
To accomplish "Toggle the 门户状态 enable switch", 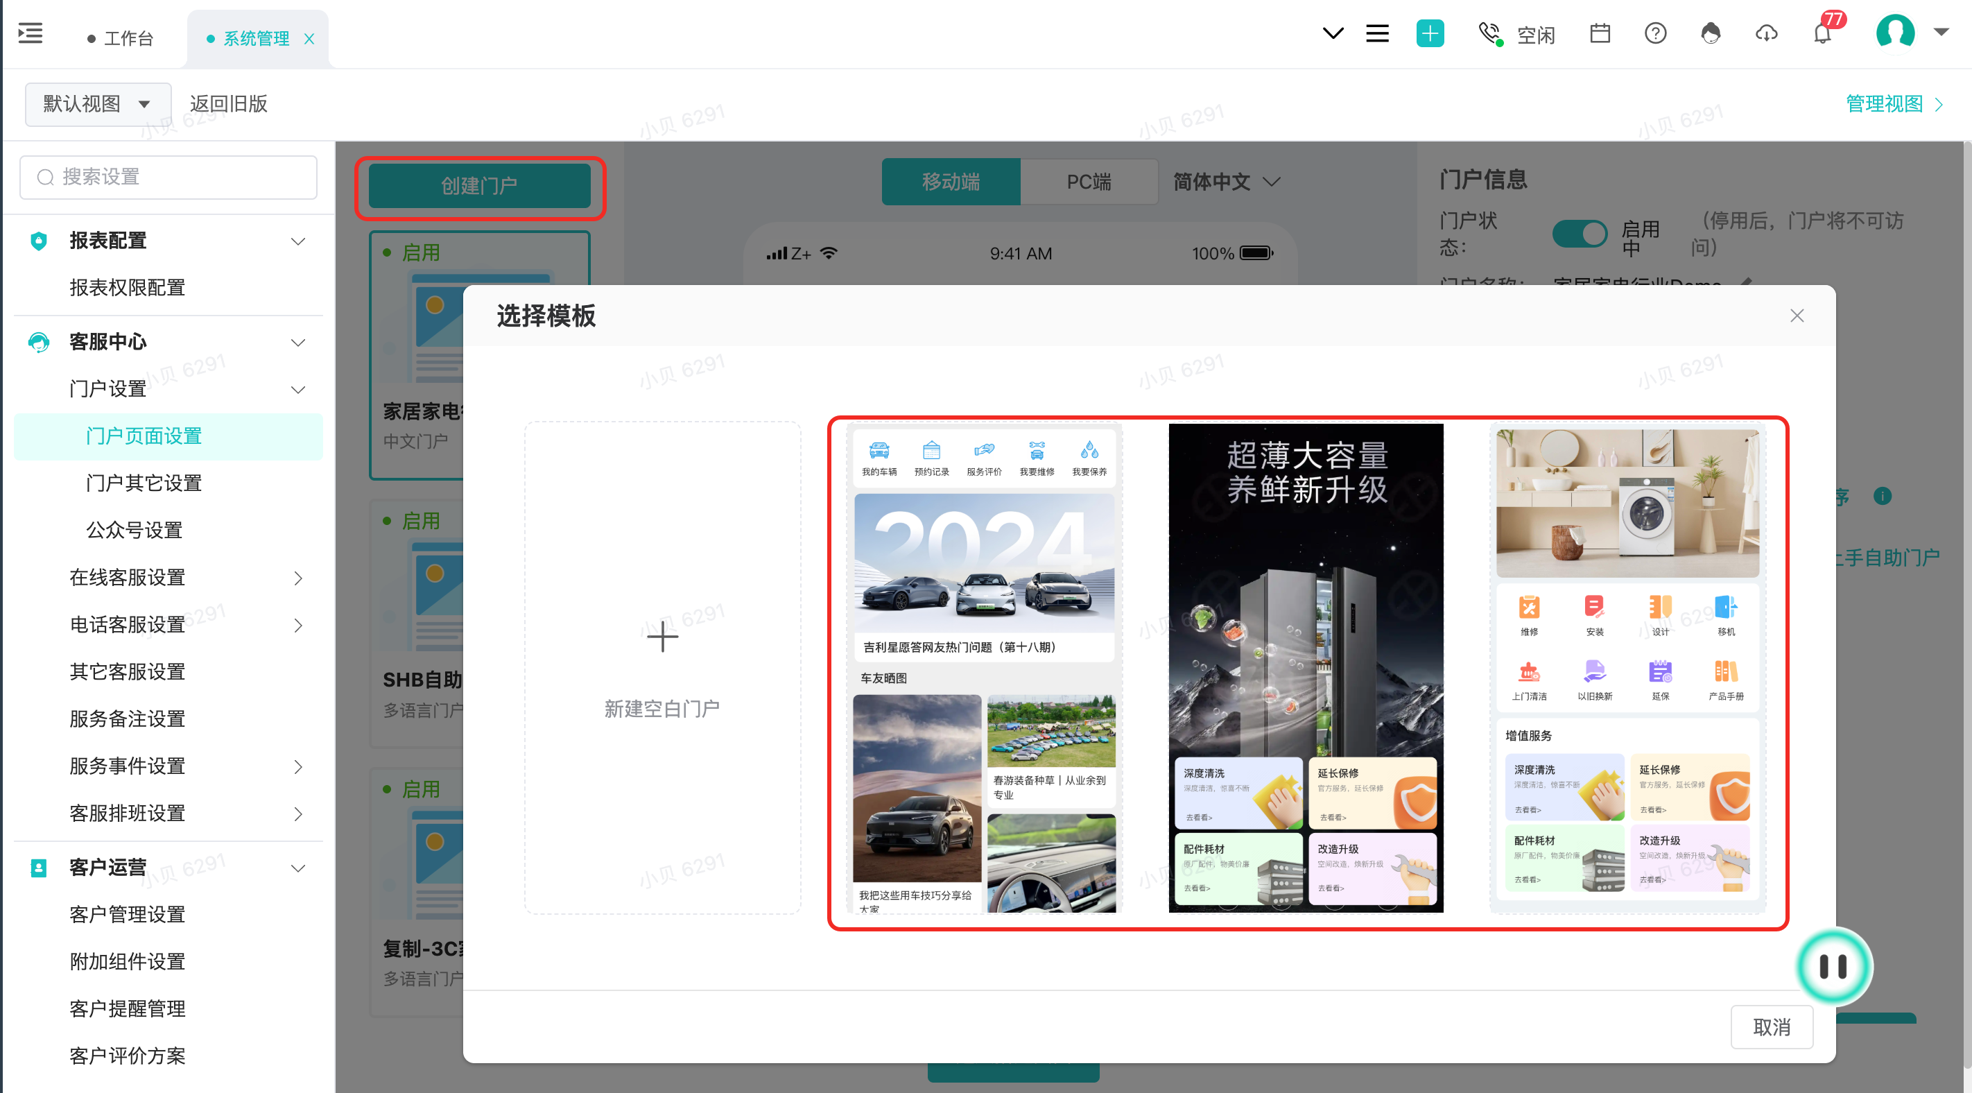I will [1580, 234].
